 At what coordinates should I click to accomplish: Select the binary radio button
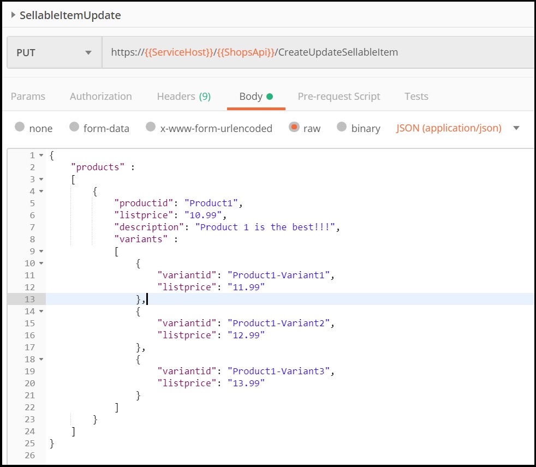(342, 127)
